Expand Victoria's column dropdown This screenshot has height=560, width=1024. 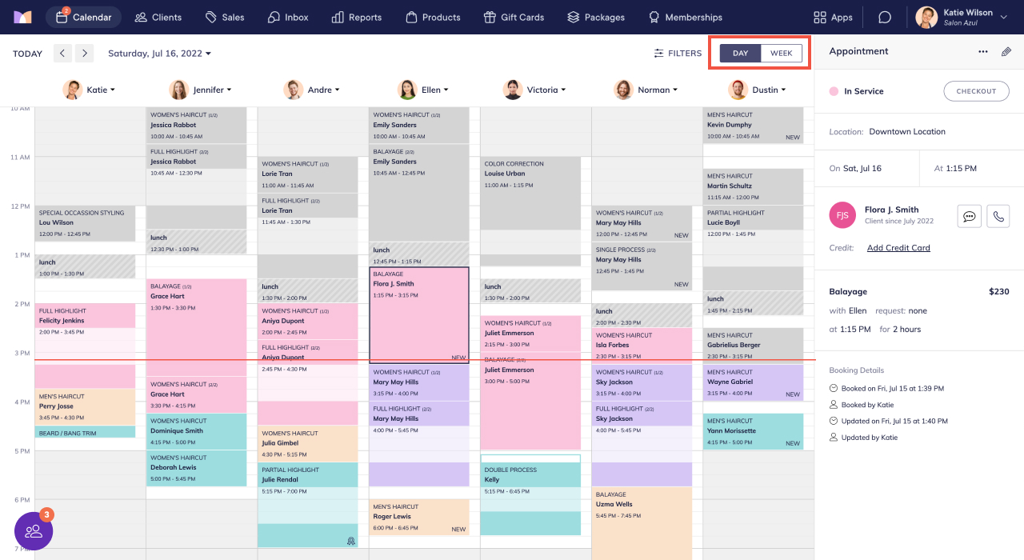point(563,90)
